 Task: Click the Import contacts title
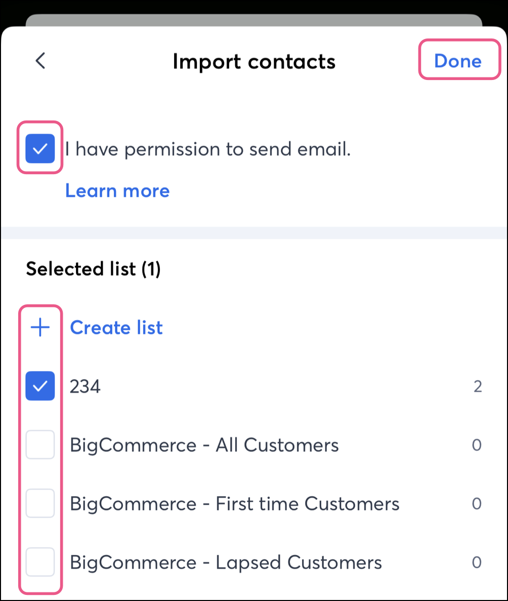click(253, 62)
